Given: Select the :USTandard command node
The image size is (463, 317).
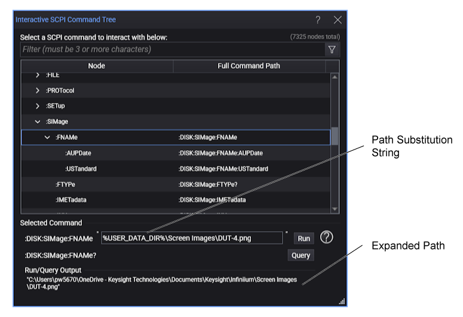Looking at the screenshot, I should pos(81,169).
